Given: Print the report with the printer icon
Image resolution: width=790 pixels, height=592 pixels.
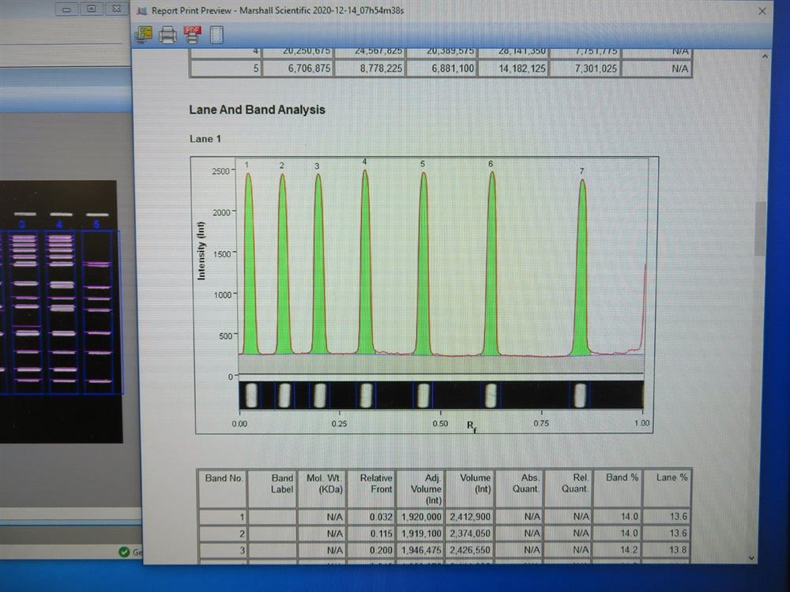Looking at the screenshot, I should [x=167, y=35].
